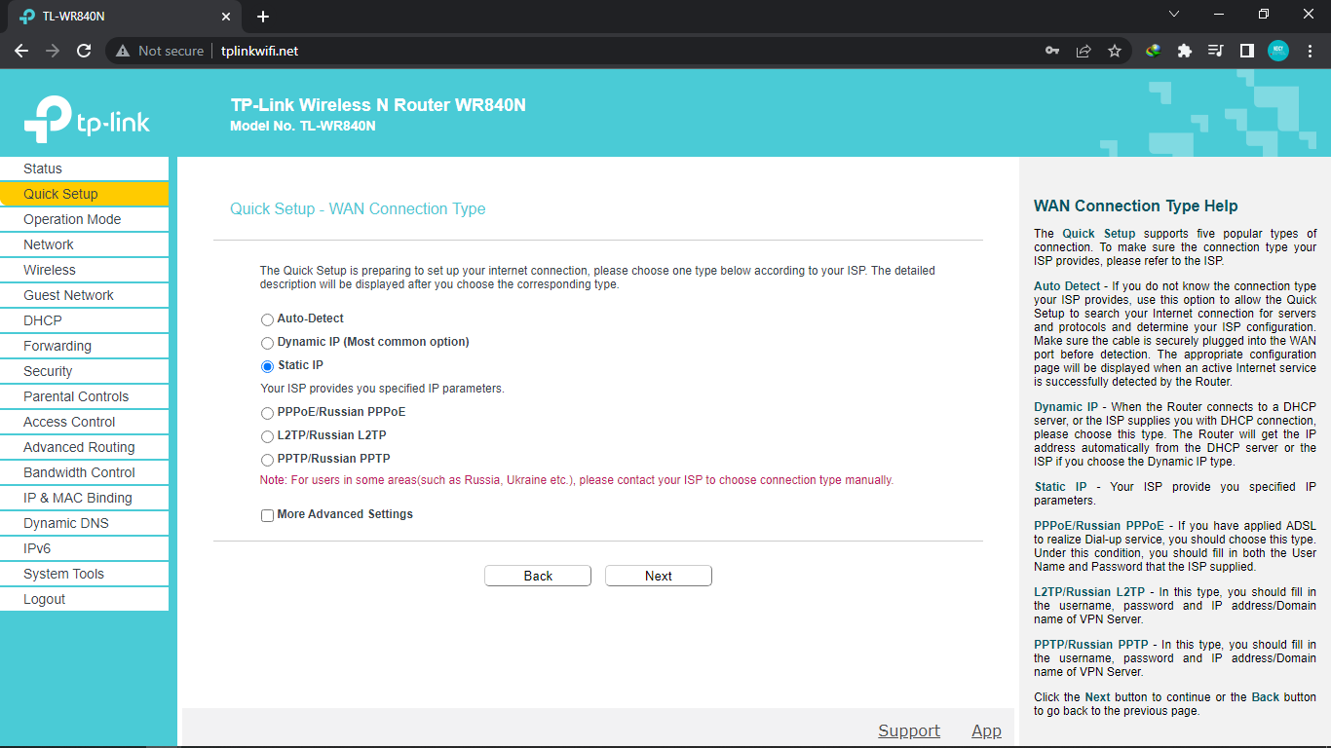Open Dynamic DNS menu item
This screenshot has width=1331, height=748.
pos(84,523)
